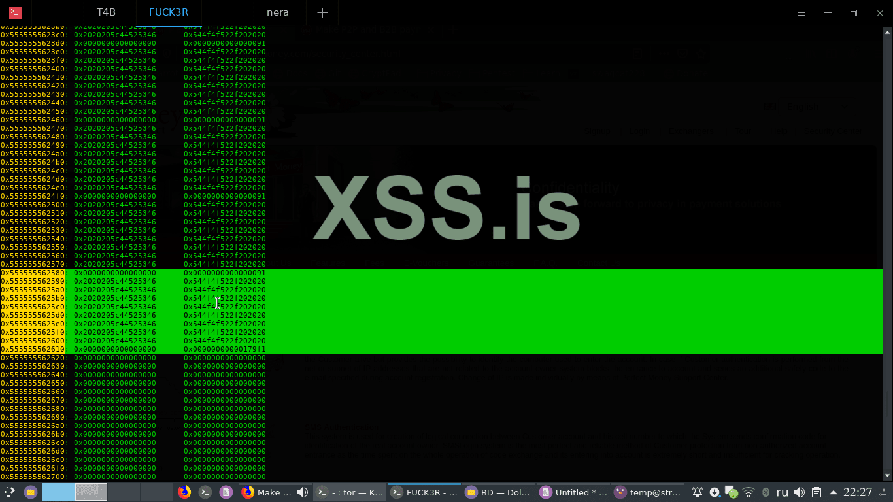Open the clipboard tray icon
Viewport: 893px width, 502px height.
(816, 492)
